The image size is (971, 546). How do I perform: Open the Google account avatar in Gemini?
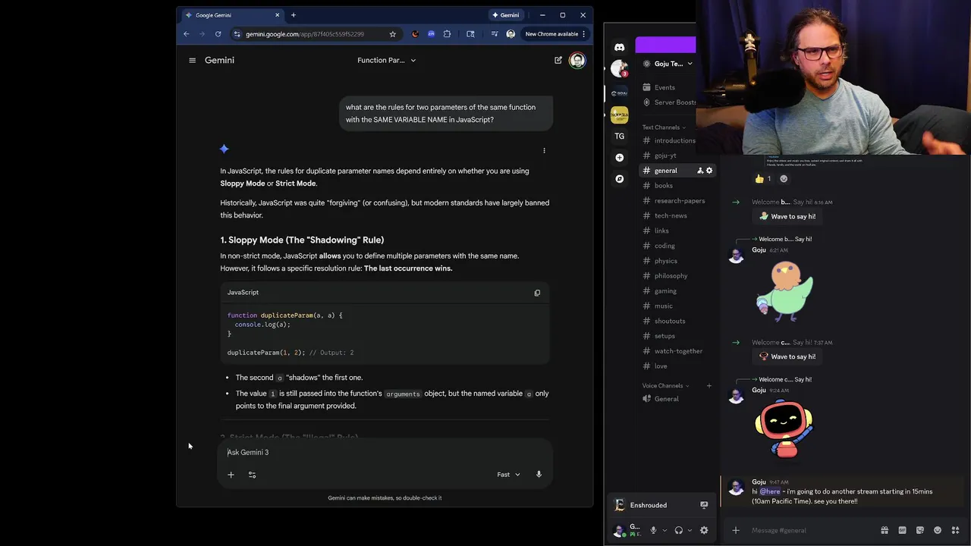tap(577, 60)
